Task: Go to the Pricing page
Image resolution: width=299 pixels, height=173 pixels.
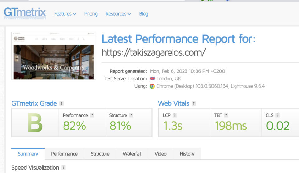Action: pyautogui.click(x=91, y=14)
